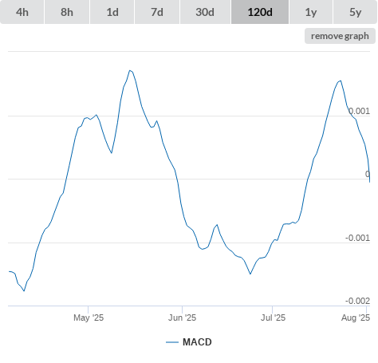This screenshot has width=378, height=363.
Task: Click the Jun '25 x-axis label
Action: pos(182,318)
